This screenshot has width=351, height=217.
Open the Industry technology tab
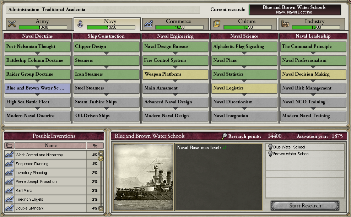312,24
